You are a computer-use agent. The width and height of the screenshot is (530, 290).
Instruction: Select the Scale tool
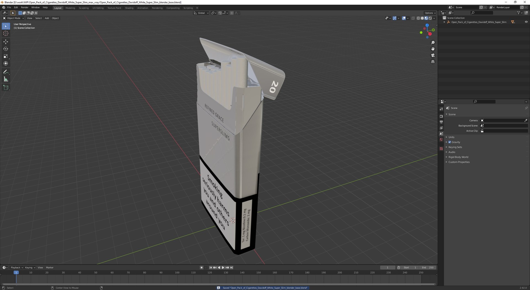6,56
